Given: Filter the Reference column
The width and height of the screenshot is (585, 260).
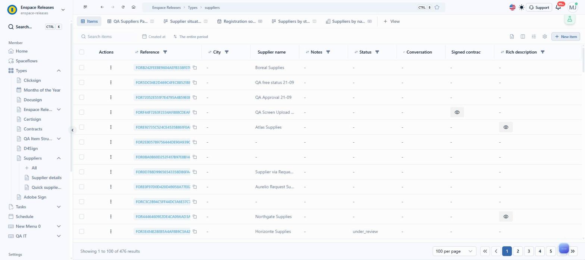Looking at the screenshot, I should coord(165,52).
